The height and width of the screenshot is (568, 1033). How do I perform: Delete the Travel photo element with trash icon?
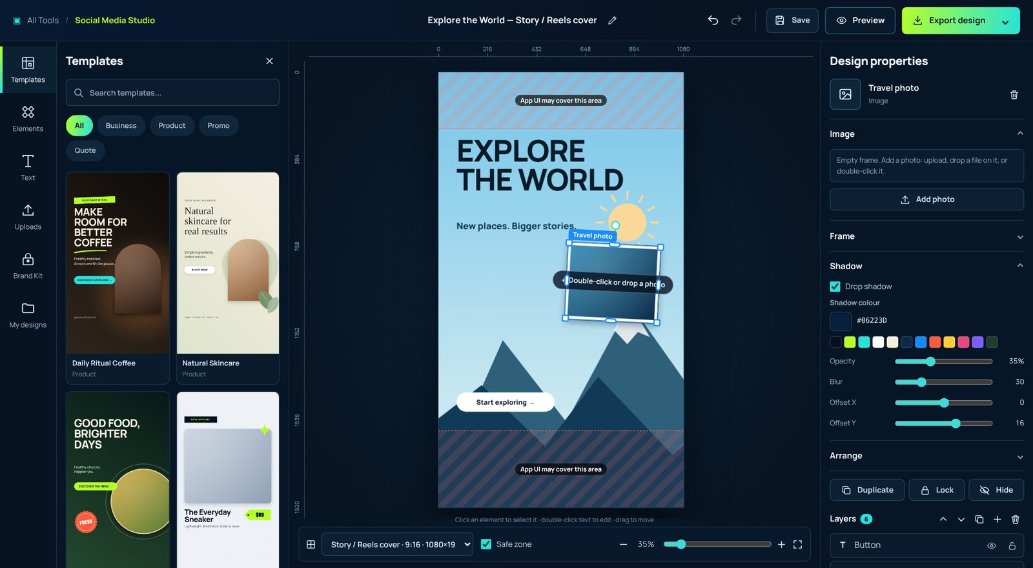[x=1014, y=95]
